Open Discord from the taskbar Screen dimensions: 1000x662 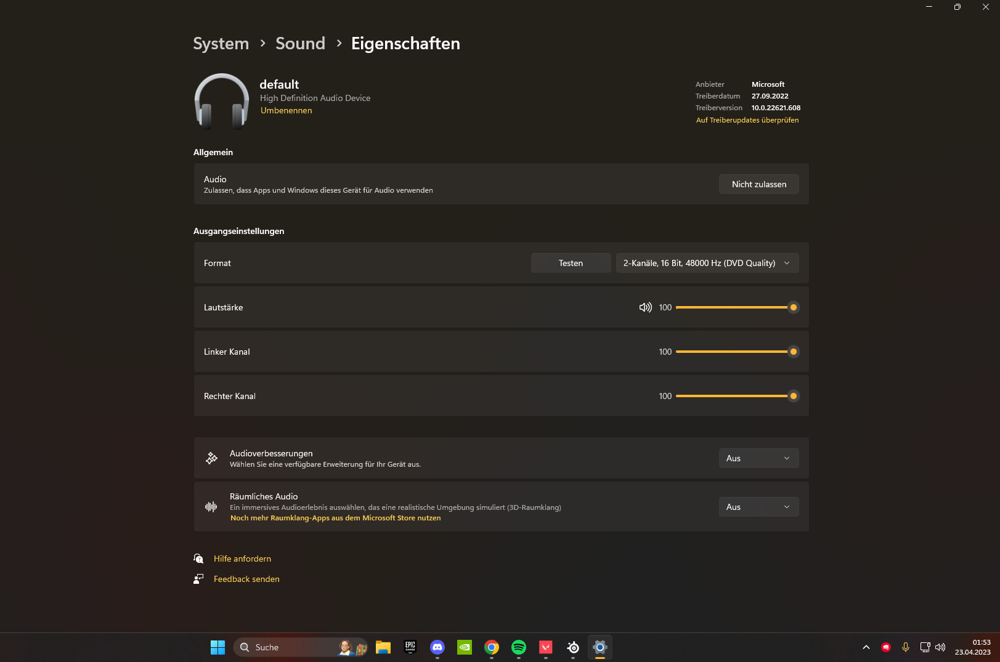coord(437,647)
